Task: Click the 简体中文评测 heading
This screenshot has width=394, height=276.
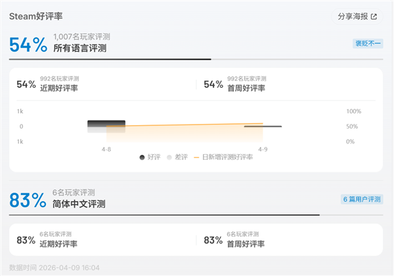Action: coord(79,204)
